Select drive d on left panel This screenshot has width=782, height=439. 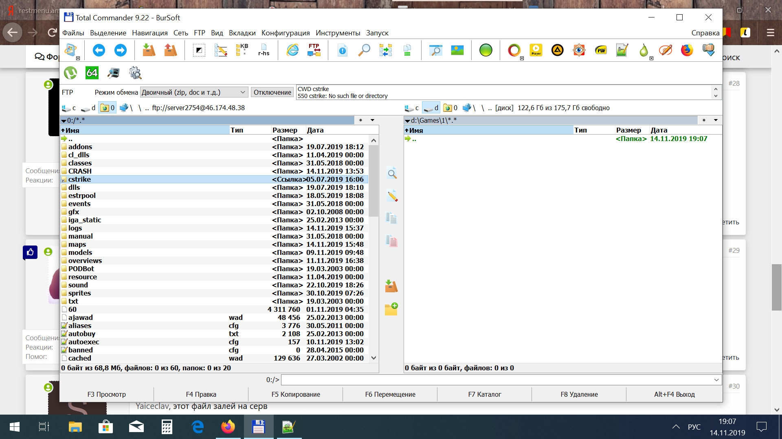pos(88,108)
